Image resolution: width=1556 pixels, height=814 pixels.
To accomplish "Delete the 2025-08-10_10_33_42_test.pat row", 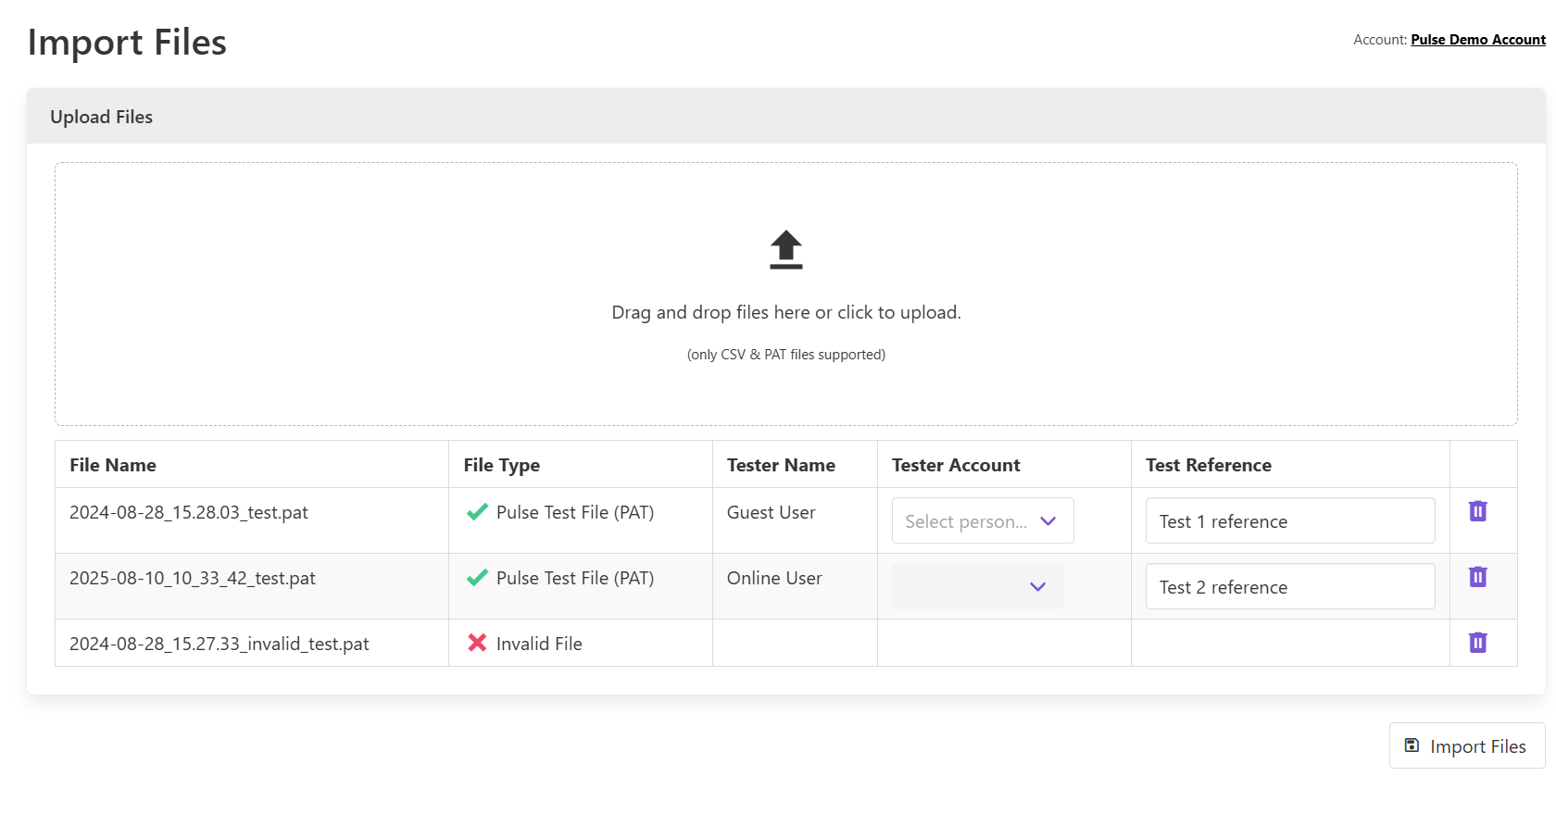I will 1477,577.
